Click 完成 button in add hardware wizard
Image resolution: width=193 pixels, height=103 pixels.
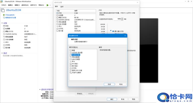coord(109,84)
